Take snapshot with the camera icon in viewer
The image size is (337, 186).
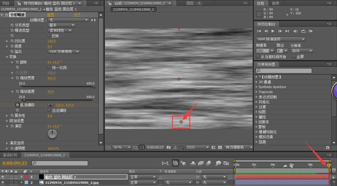169,147
